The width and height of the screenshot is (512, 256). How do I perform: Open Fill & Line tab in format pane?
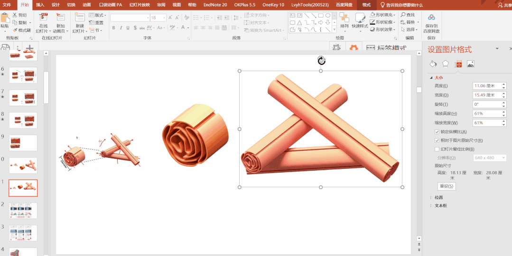pyautogui.click(x=433, y=64)
